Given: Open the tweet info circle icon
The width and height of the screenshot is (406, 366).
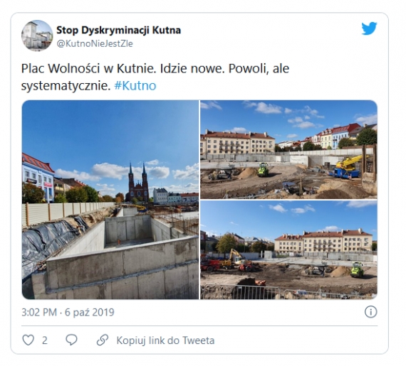Looking at the screenshot, I should click(x=370, y=312).
